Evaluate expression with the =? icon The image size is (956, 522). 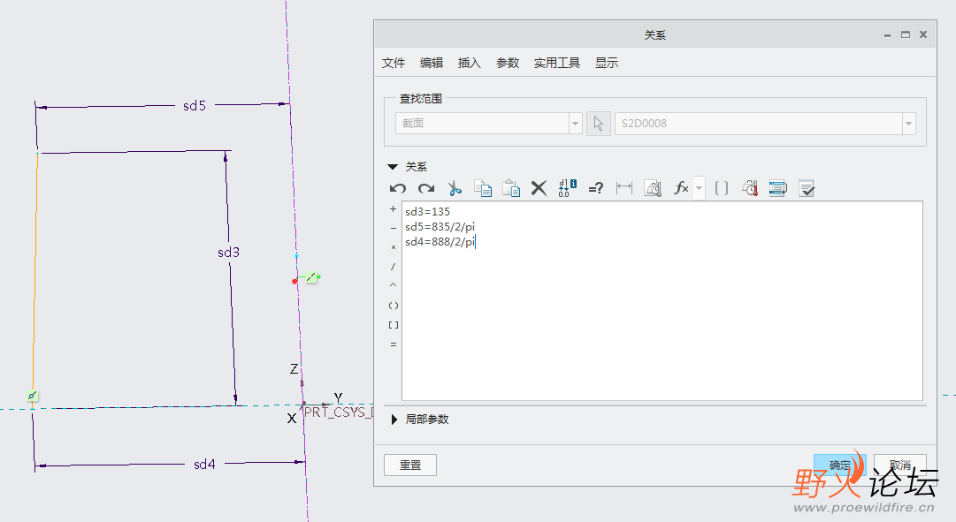[596, 188]
